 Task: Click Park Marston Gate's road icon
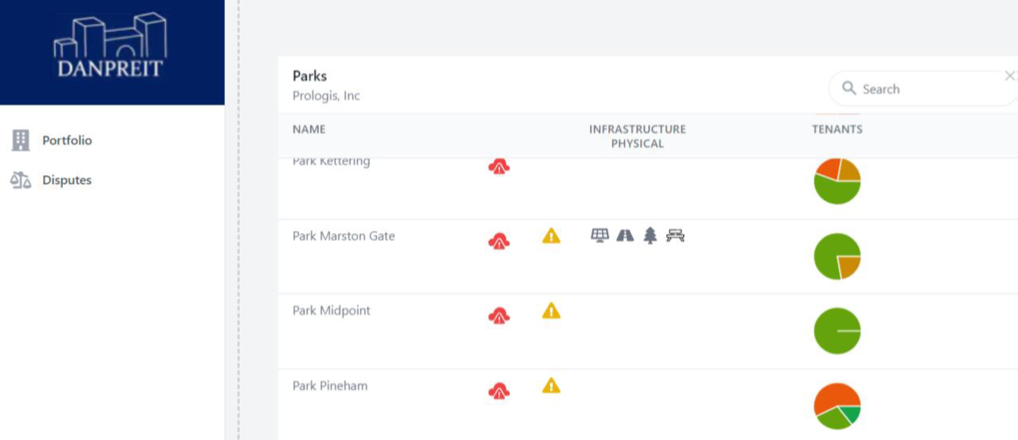tap(625, 235)
